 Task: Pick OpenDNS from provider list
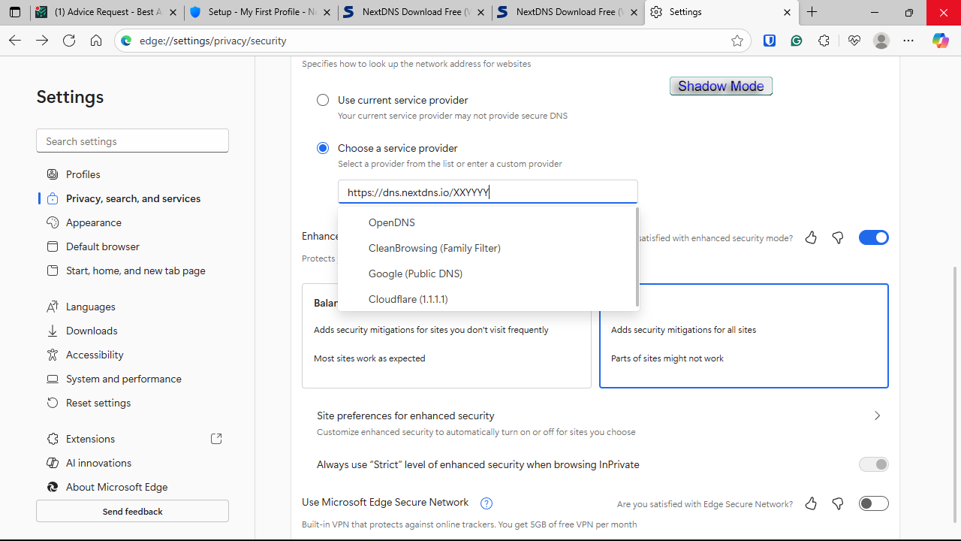point(487,222)
